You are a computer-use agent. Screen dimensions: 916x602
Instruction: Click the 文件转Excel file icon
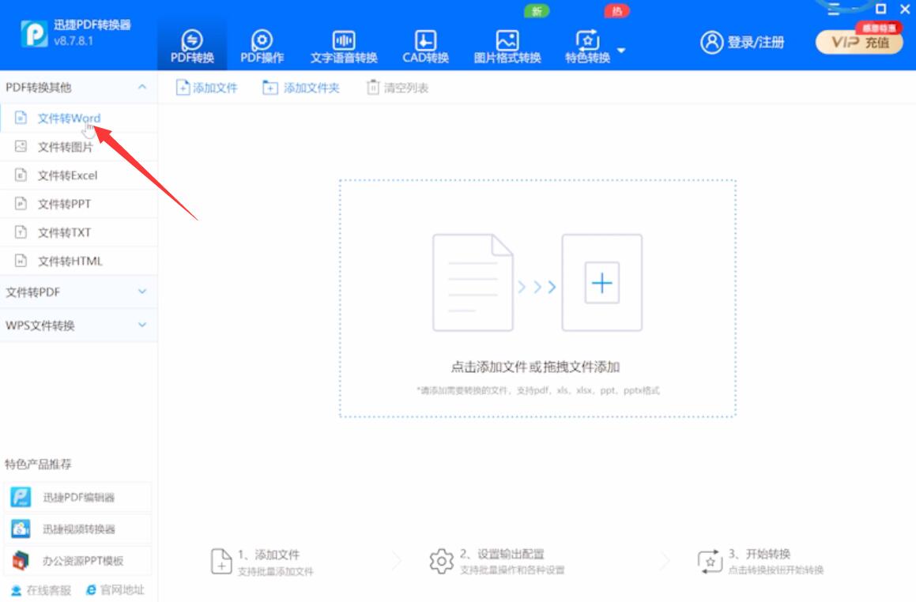[21, 175]
